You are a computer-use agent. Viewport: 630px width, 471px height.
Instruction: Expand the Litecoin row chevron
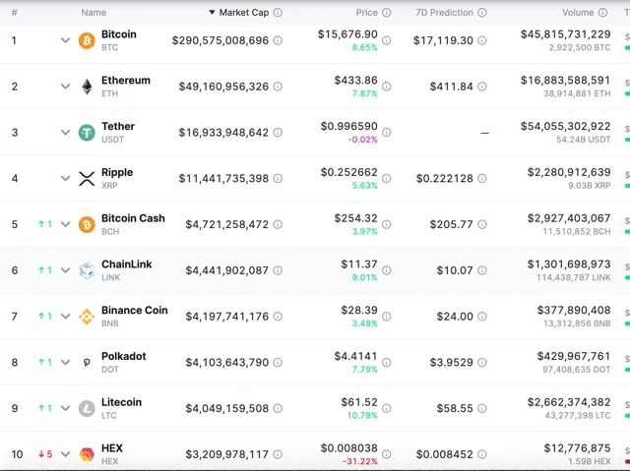(x=66, y=408)
